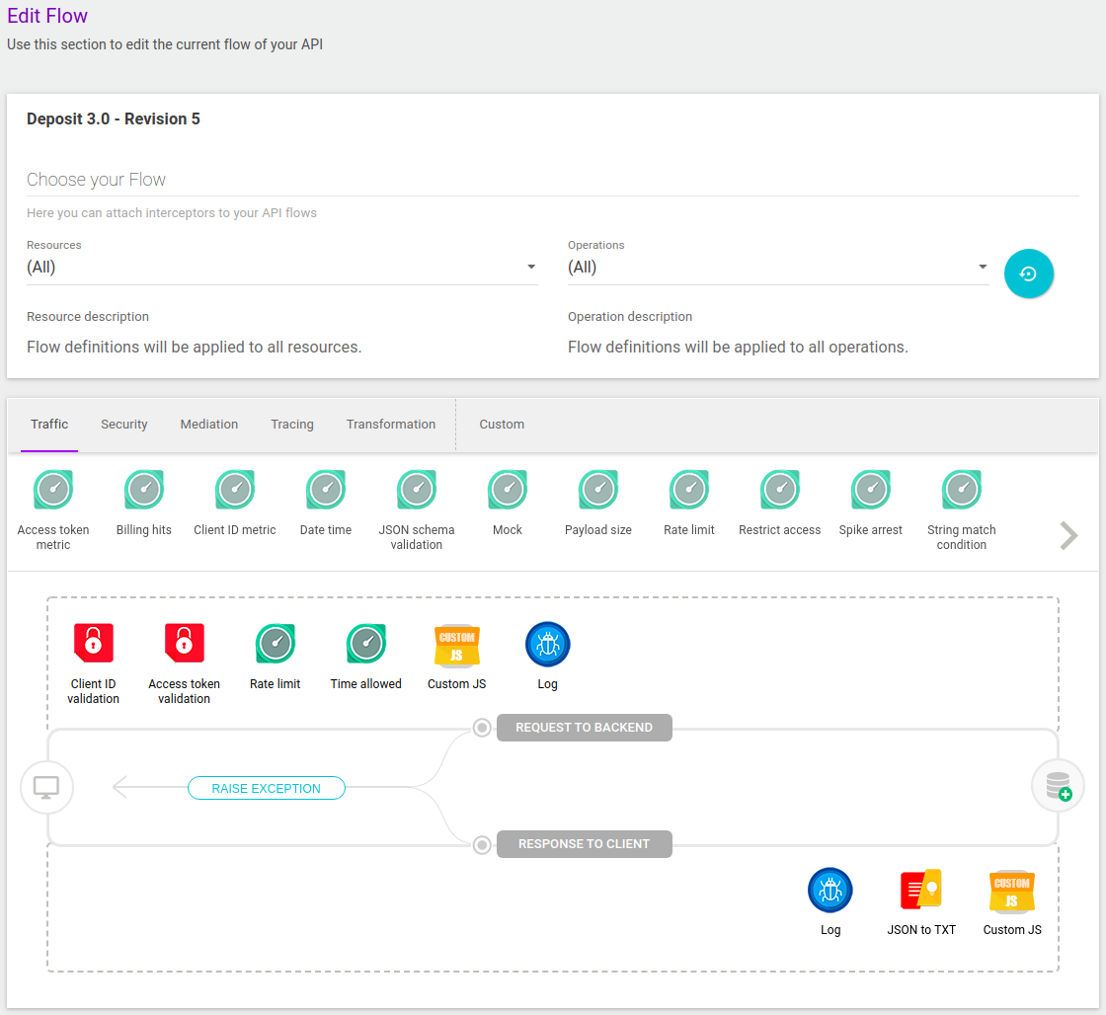Click the Raise Exception button
The image size is (1106, 1015).
267,788
